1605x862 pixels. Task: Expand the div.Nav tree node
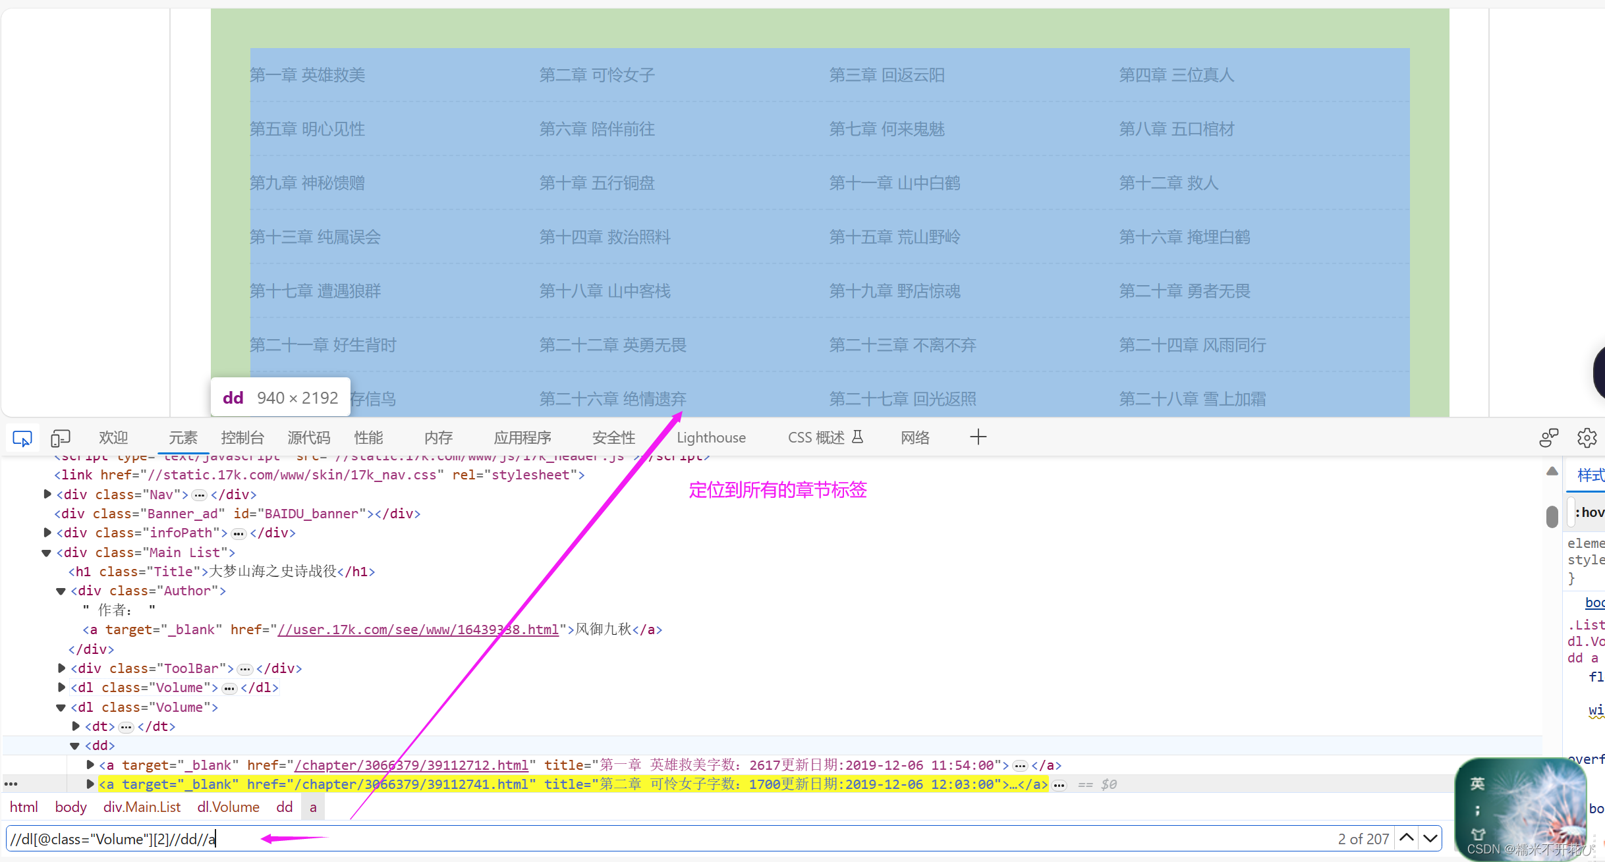click(x=46, y=494)
